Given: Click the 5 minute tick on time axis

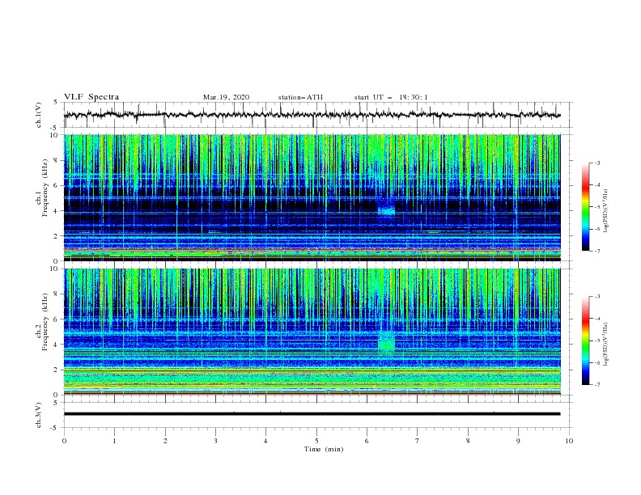Looking at the screenshot, I should coord(316,441).
